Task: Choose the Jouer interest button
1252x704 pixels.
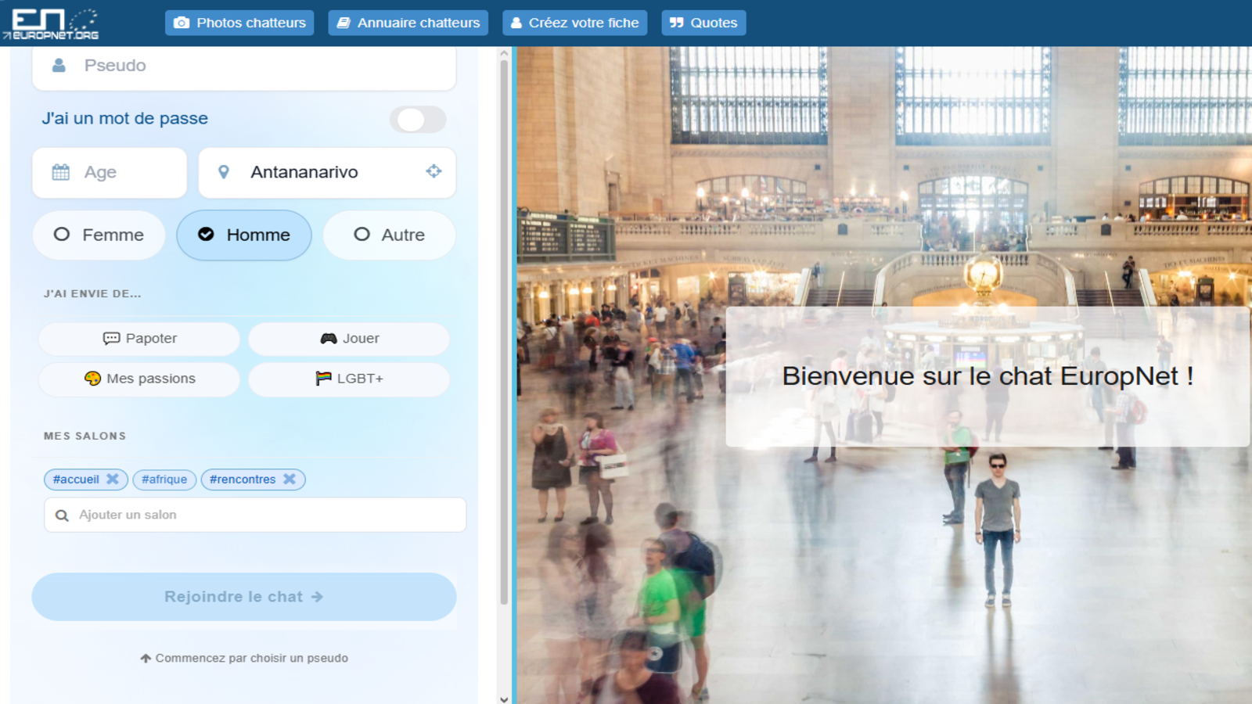Action: pyautogui.click(x=349, y=339)
